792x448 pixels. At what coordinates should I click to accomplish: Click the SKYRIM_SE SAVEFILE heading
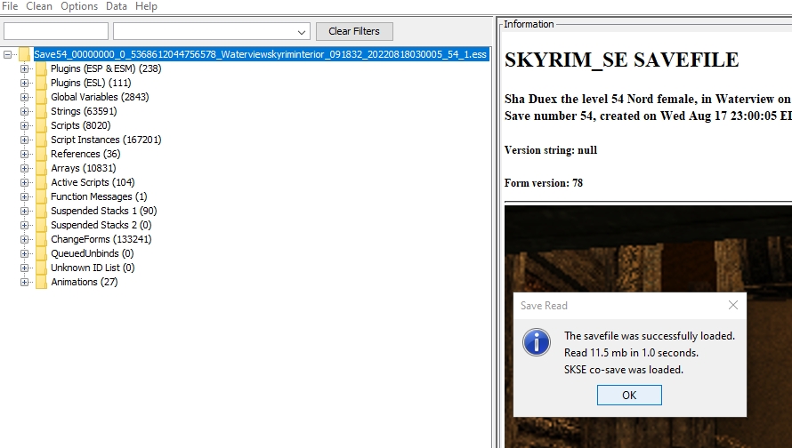[621, 60]
